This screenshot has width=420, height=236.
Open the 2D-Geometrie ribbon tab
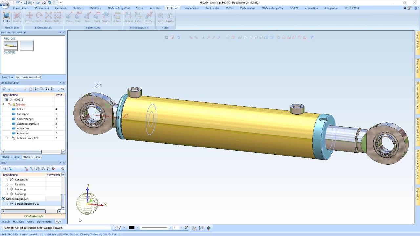click(247, 8)
